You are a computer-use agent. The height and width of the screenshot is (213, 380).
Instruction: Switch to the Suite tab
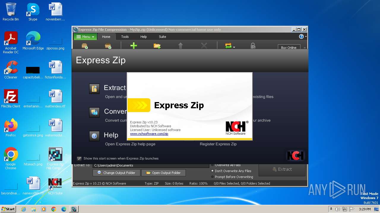coord(162,37)
